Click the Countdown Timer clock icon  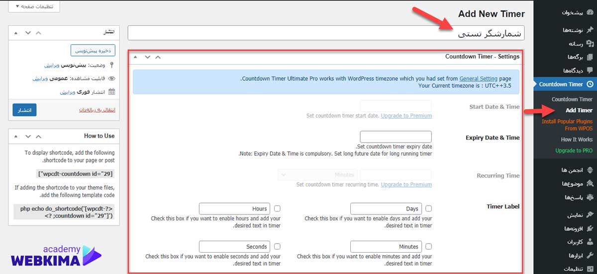(590, 84)
